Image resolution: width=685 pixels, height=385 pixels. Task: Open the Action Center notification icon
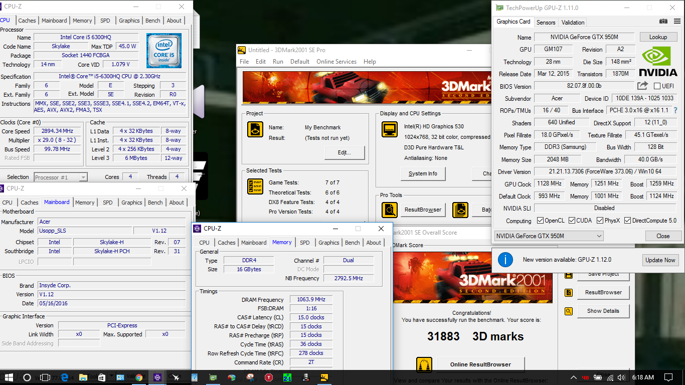(668, 377)
